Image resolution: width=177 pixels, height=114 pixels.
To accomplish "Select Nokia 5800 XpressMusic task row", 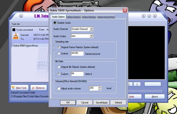I will (30, 45).
